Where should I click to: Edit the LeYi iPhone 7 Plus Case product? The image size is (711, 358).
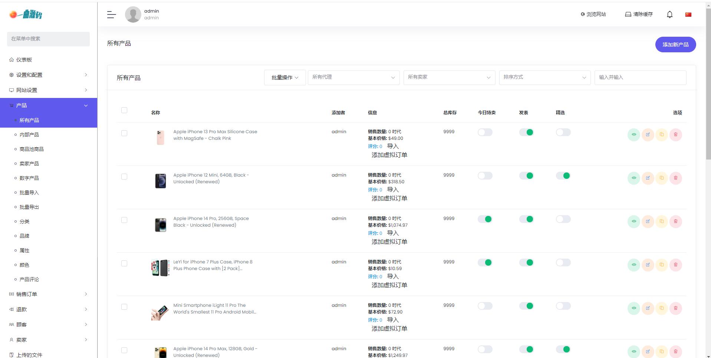(x=648, y=265)
